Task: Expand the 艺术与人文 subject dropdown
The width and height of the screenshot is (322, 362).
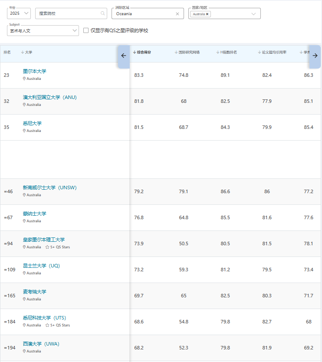Action: (x=43, y=31)
